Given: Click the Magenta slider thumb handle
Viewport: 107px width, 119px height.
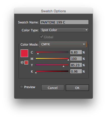Looking at the screenshot, I should pyautogui.click(x=68, y=60).
